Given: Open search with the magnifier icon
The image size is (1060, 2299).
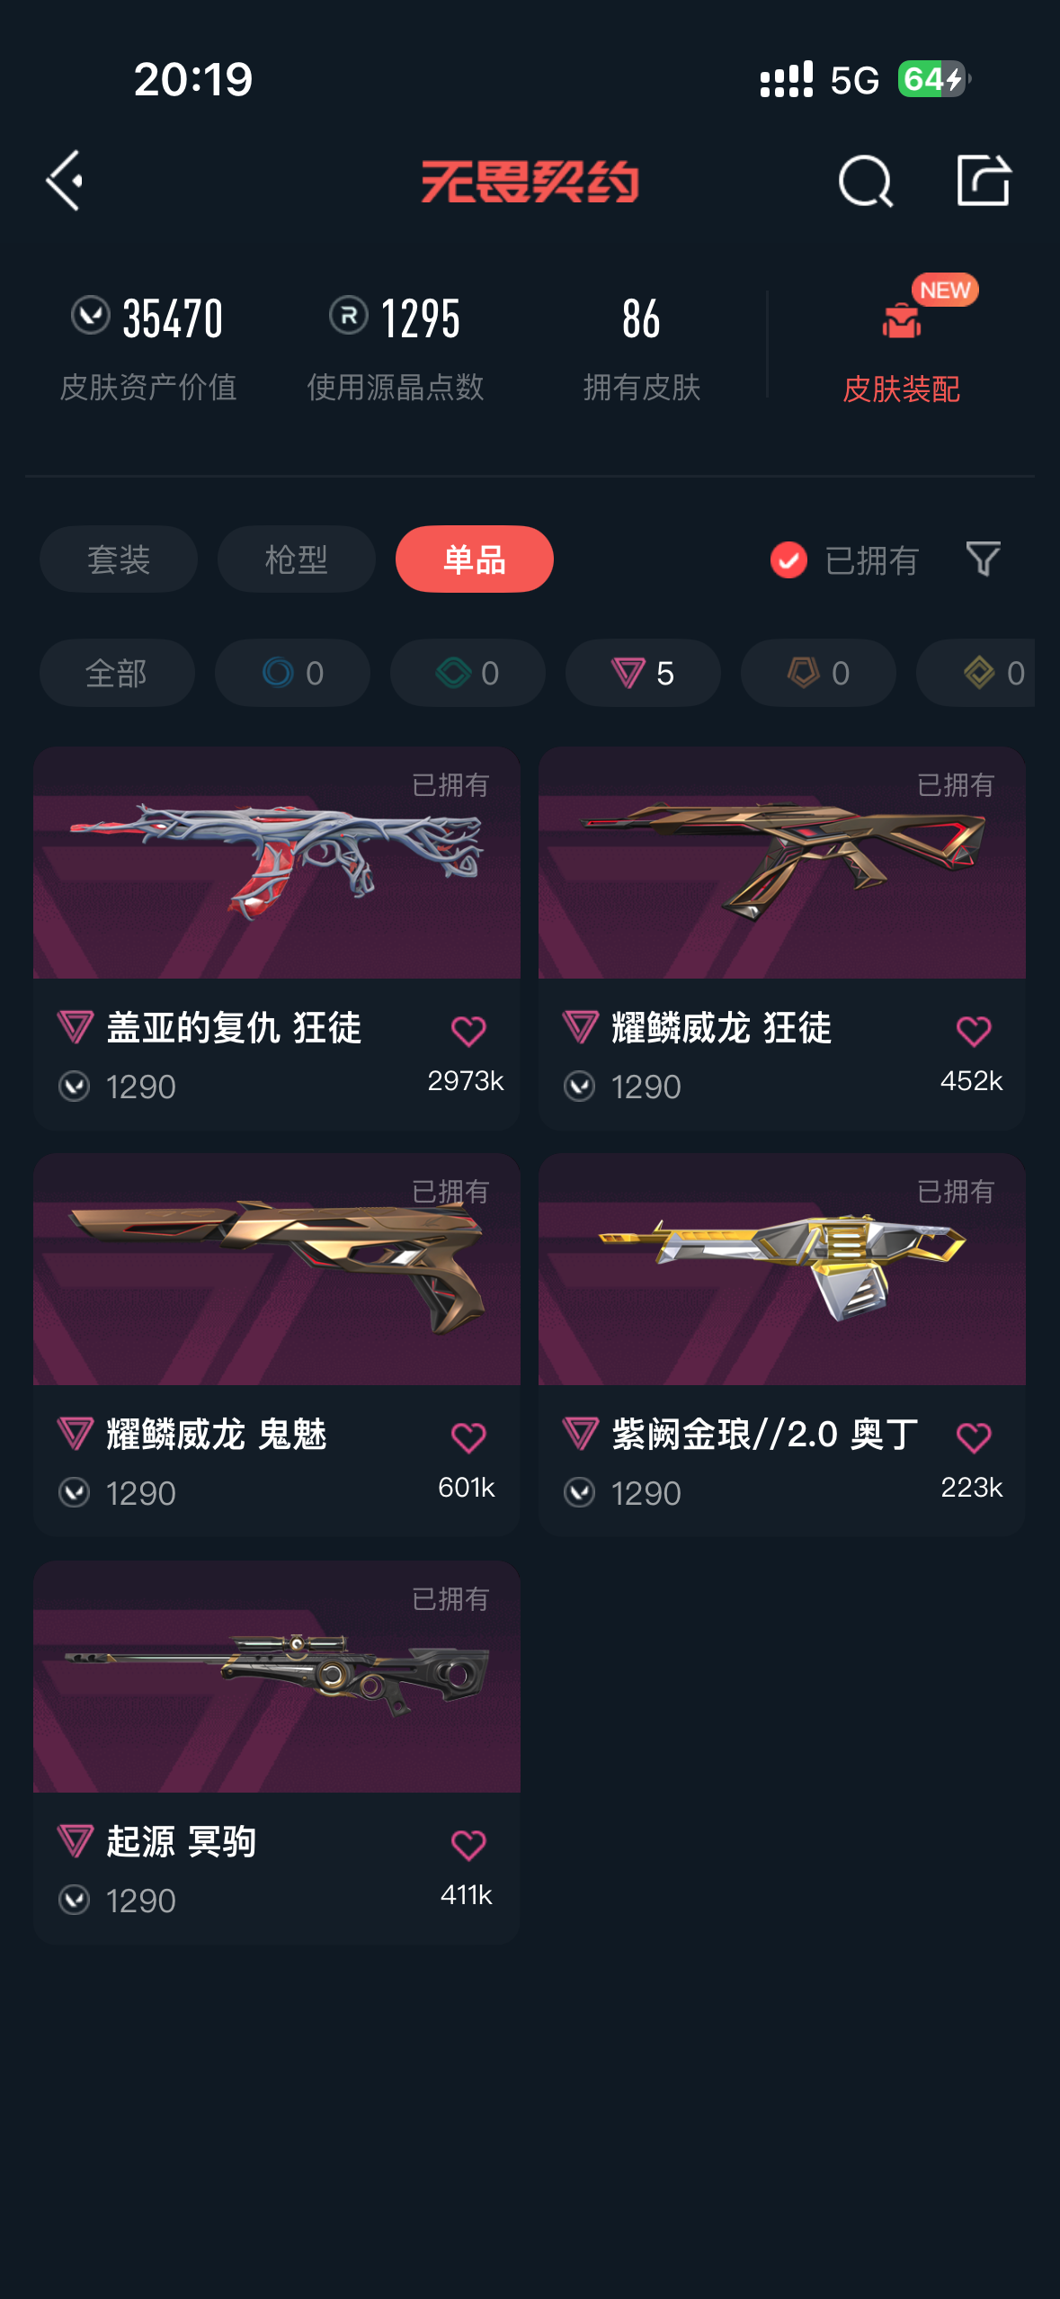Looking at the screenshot, I should (x=865, y=181).
